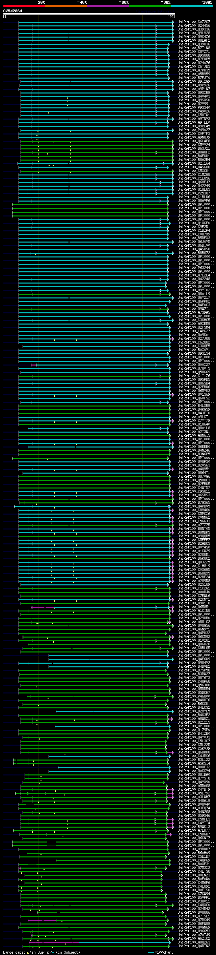Select label UniRef100_A7PH35

(x=194, y=70)
